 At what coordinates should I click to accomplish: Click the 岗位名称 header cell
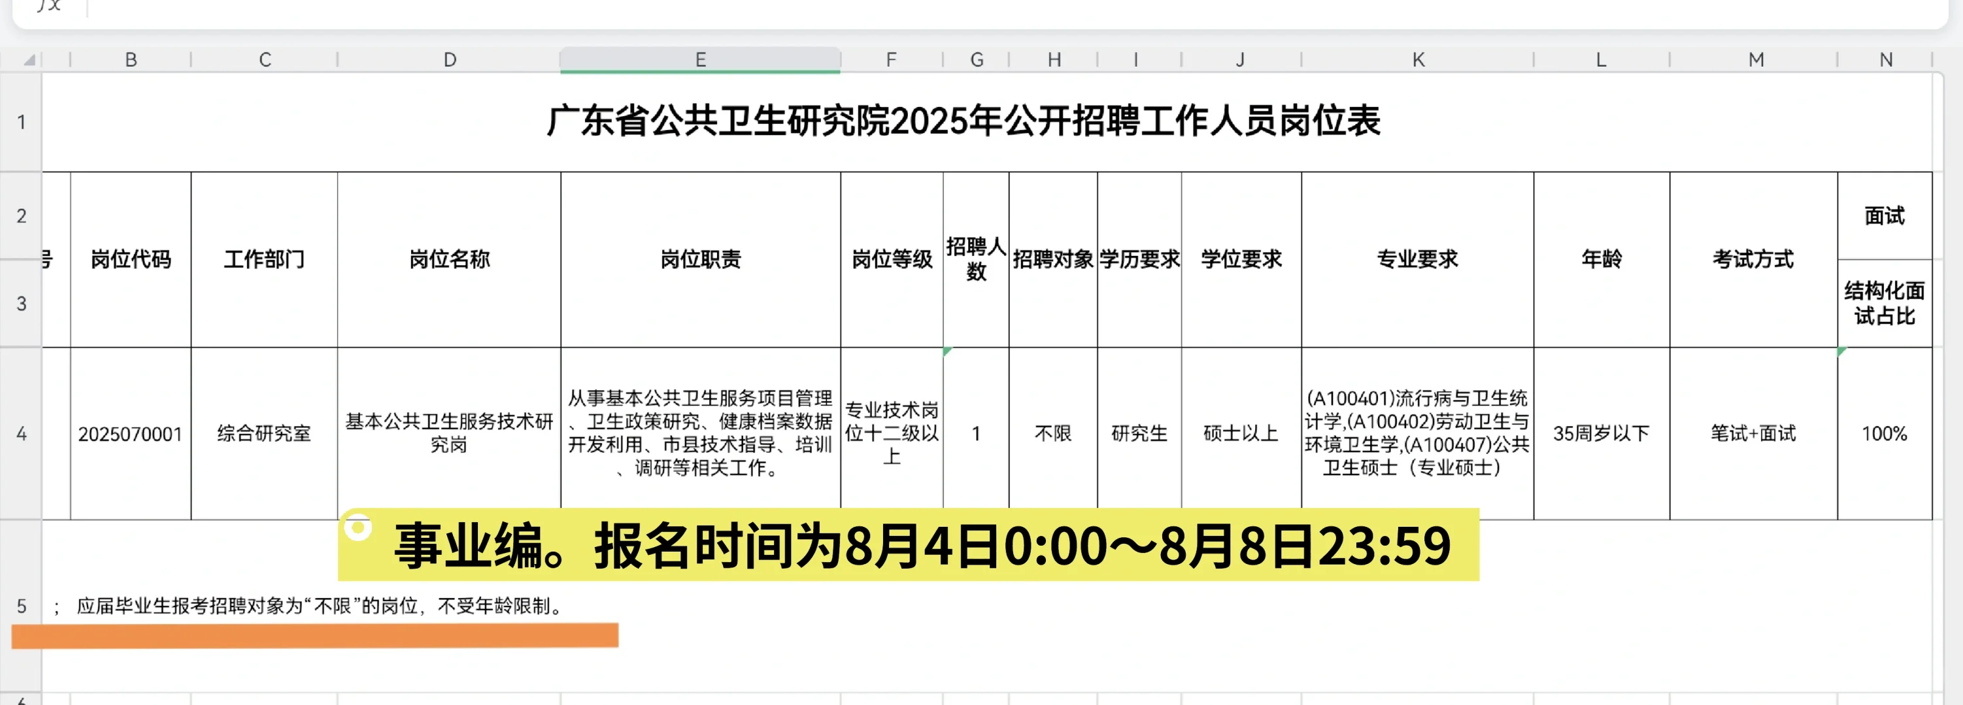click(450, 260)
